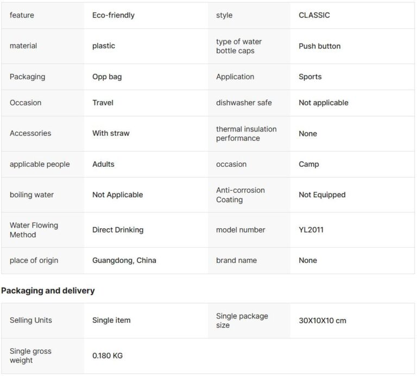Select the With straw accessories value
The width and height of the screenshot is (417, 376).
111,133
